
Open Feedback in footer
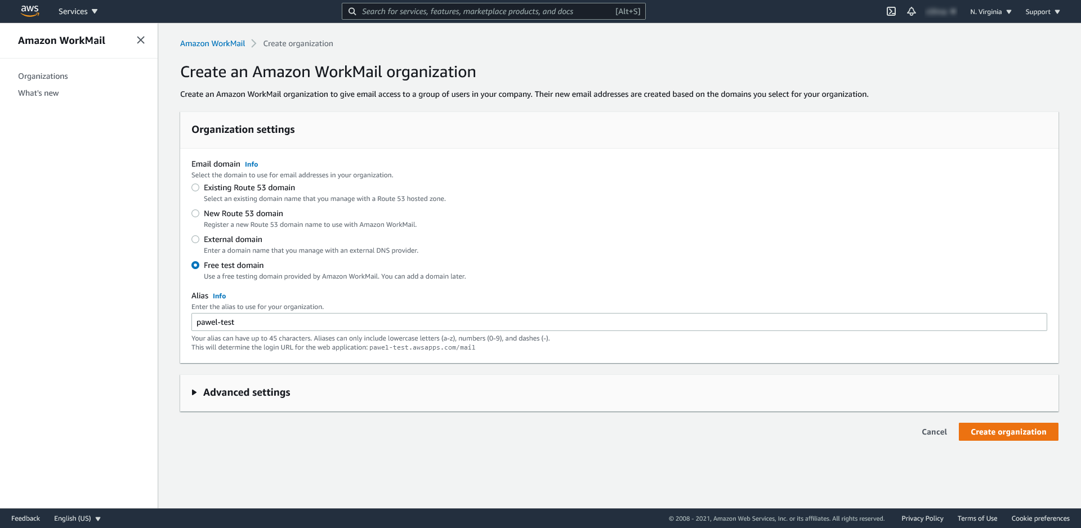click(x=25, y=518)
